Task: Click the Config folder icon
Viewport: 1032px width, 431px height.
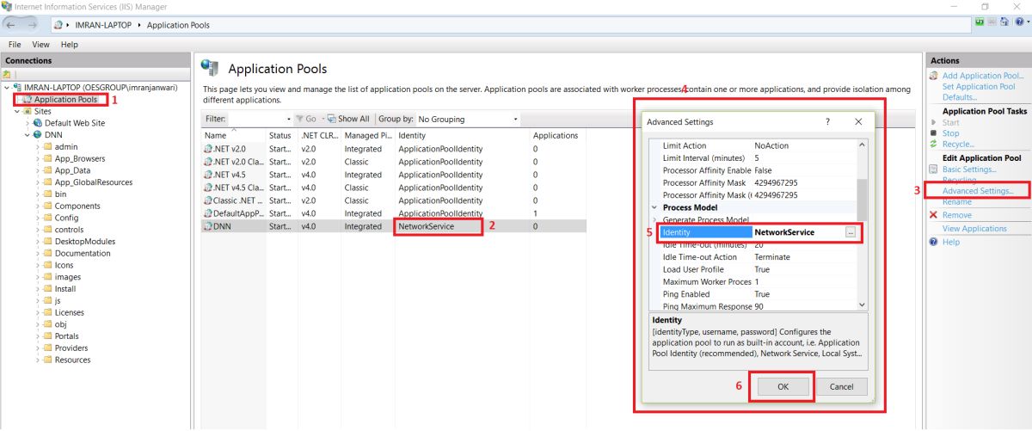Action: click(47, 218)
